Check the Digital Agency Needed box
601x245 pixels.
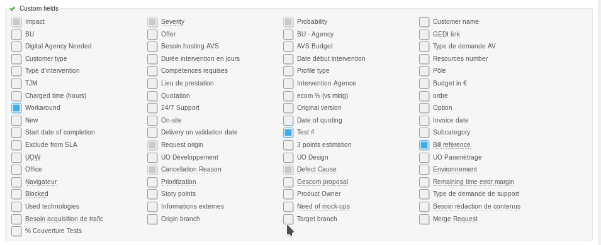coord(16,46)
